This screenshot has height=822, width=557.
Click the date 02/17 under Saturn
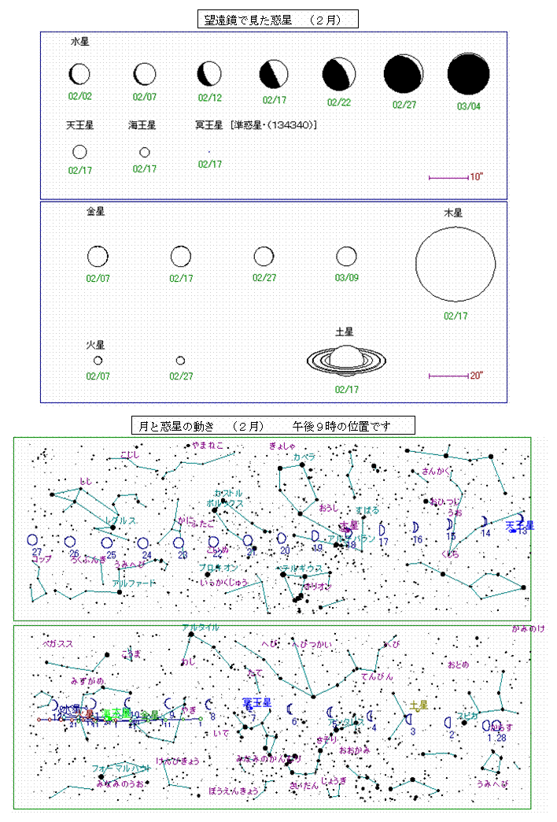tap(346, 390)
